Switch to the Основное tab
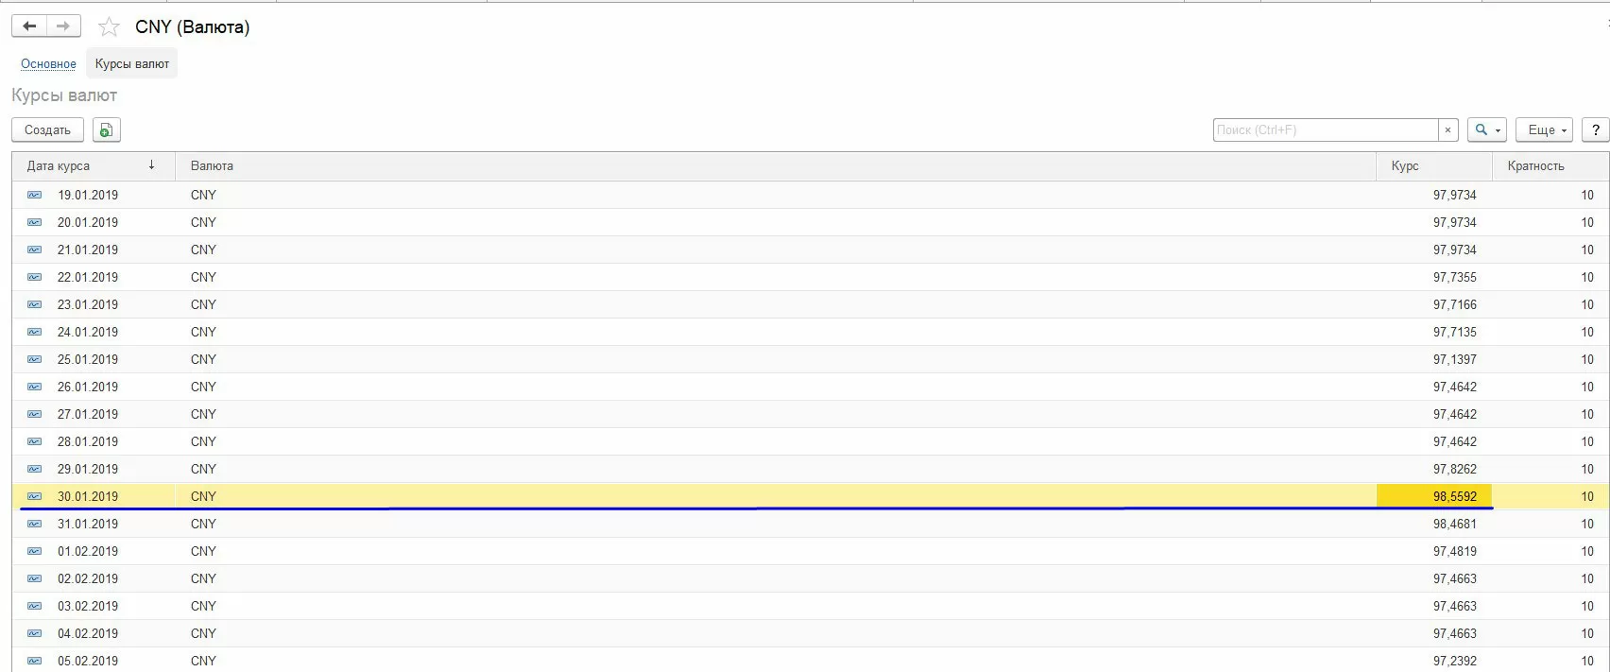The height and width of the screenshot is (672, 1610). coord(48,64)
